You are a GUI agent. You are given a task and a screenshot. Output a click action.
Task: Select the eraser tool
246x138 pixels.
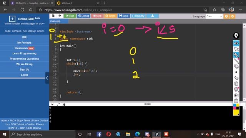[x=236, y=66]
